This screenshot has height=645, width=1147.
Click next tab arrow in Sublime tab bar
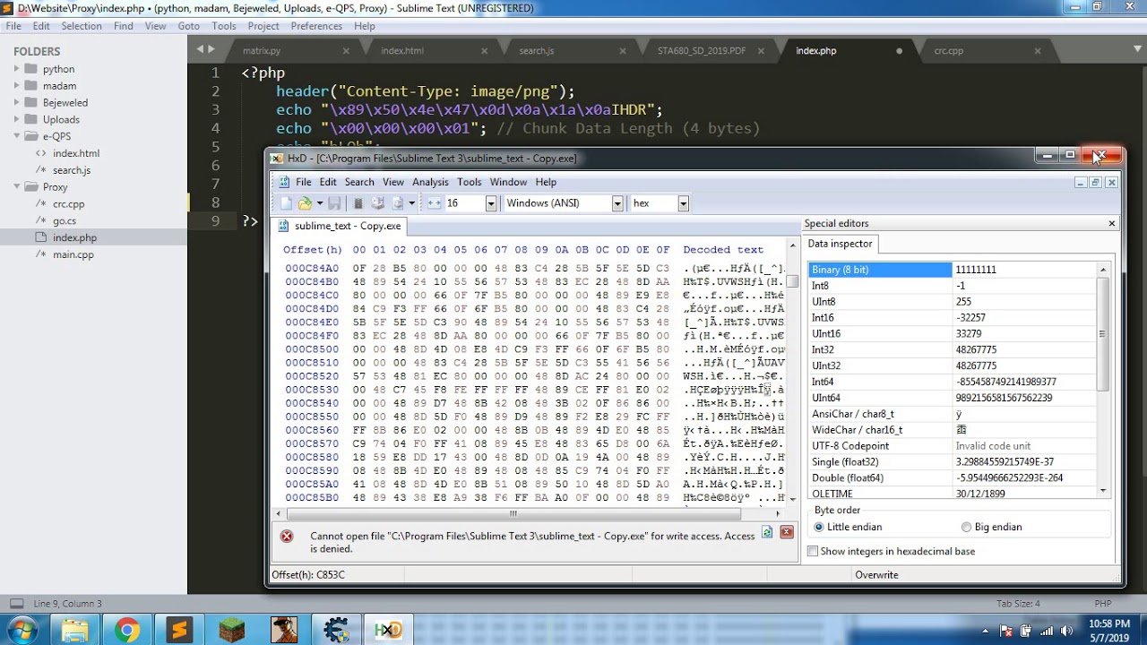coord(211,49)
